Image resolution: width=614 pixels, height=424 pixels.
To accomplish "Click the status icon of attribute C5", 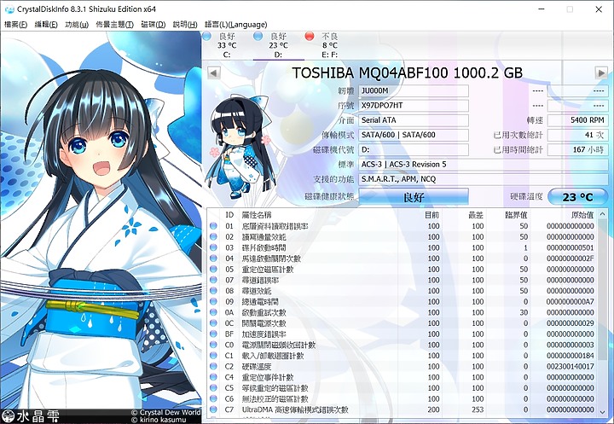I will 213,388.
